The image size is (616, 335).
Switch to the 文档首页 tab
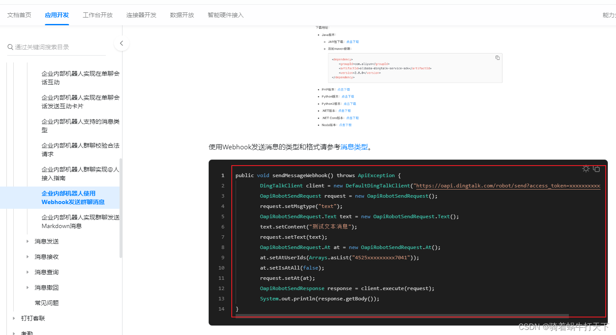tap(19, 15)
